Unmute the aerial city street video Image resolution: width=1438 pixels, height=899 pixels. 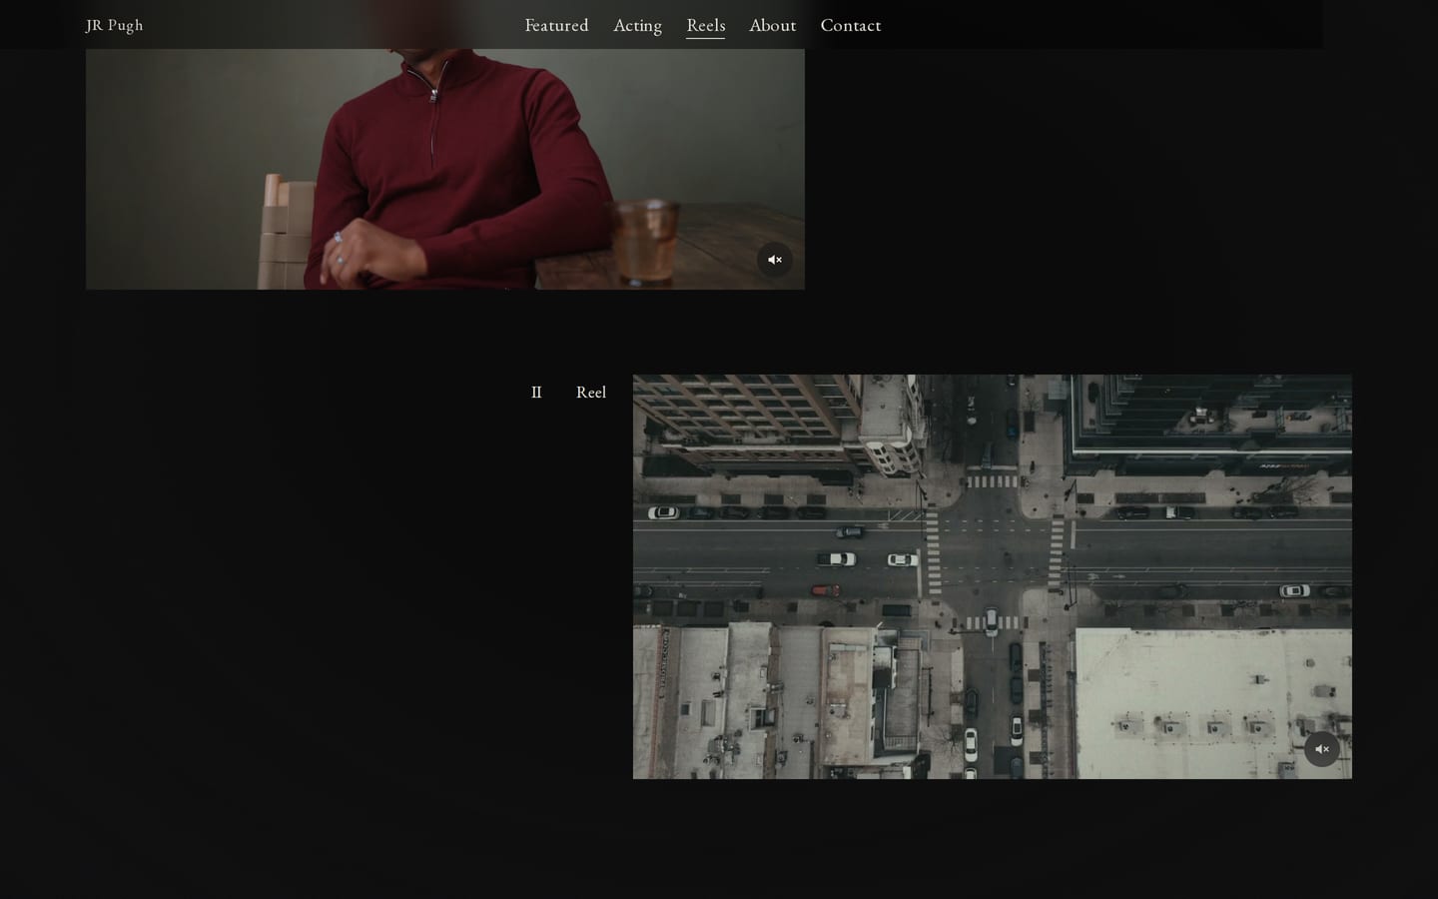(1321, 749)
